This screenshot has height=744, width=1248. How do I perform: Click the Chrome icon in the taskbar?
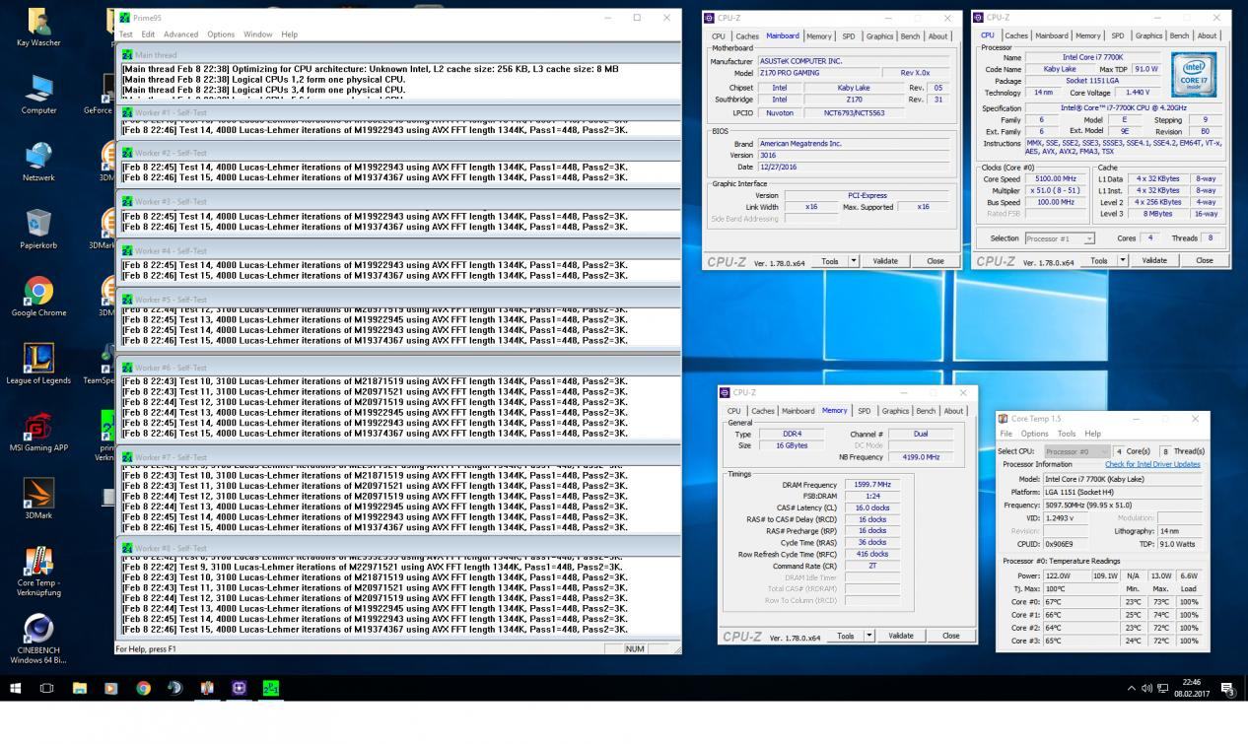(143, 688)
